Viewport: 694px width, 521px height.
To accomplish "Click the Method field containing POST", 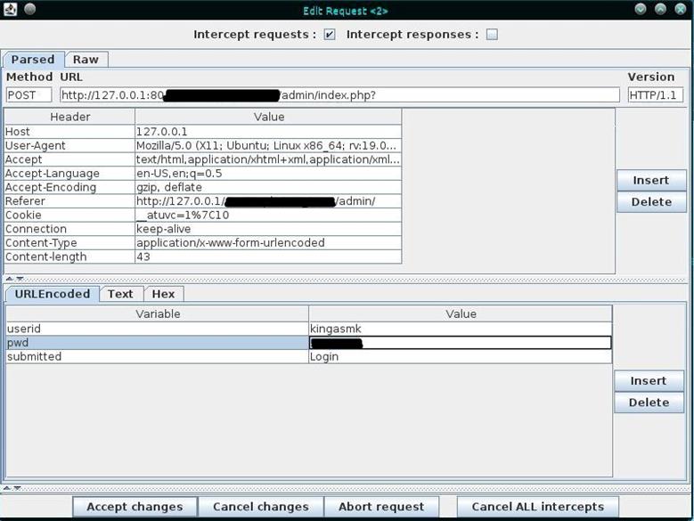I will pyautogui.click(x=29, y=95).
